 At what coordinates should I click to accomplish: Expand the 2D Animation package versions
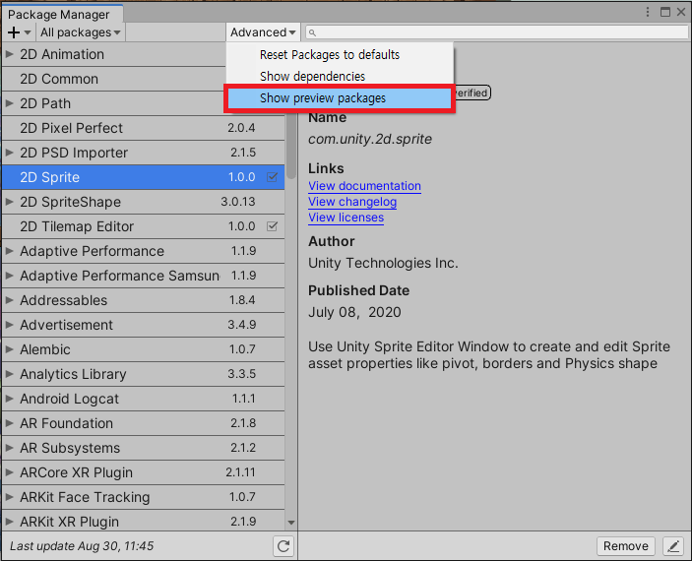[9, 54]
